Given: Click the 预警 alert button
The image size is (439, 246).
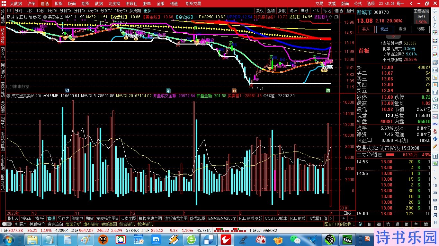Looking at the screenshot, I should [x=421, y=29].
